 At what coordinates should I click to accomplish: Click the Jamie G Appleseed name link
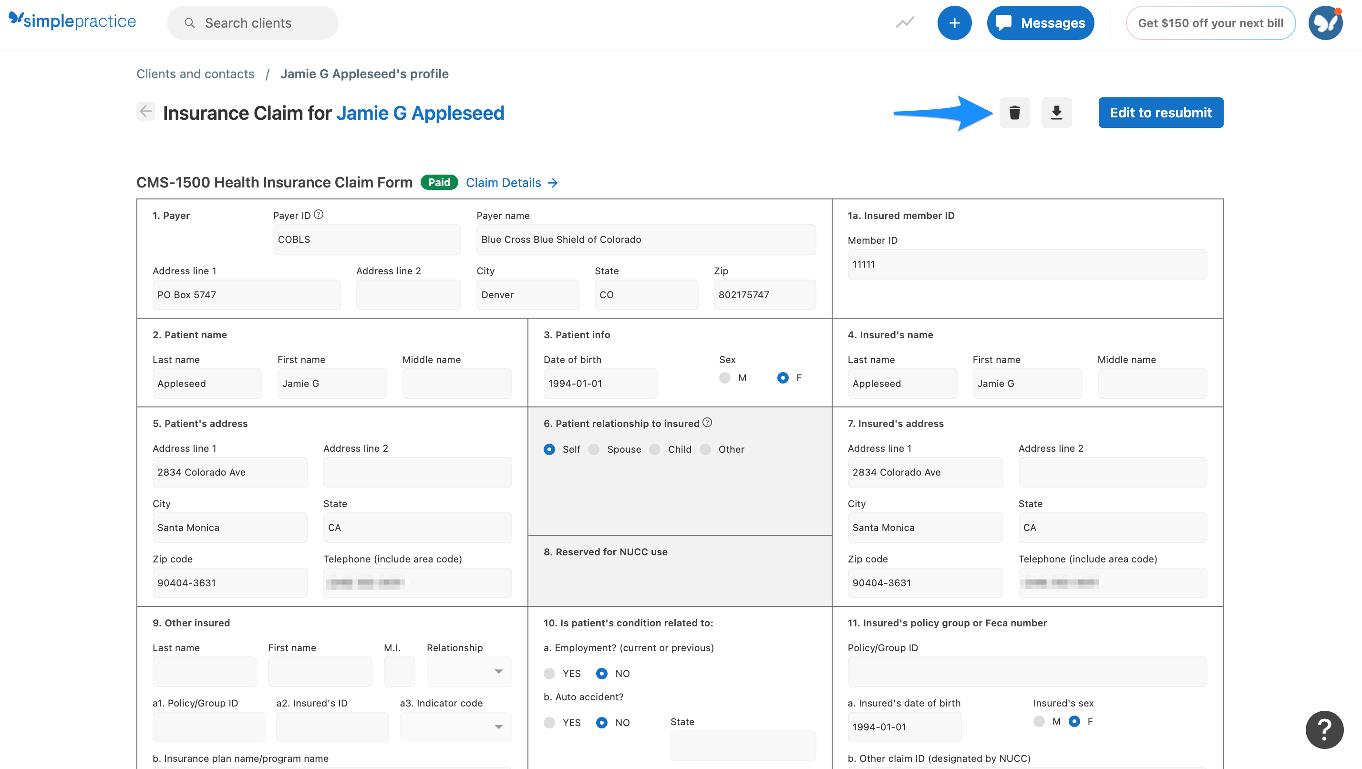click(420, 113)
